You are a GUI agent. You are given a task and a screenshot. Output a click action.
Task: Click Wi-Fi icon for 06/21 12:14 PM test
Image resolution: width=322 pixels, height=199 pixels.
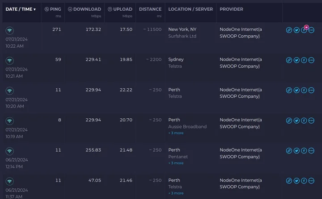coord(9,151)
